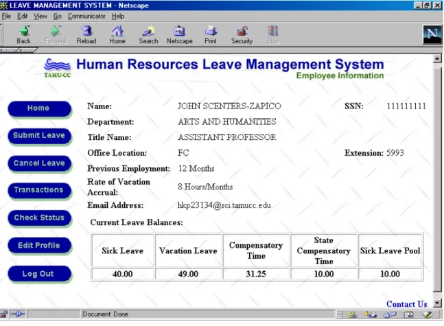Click the Sick Leave Pool header cell
Image resolution: width=444 pixels, height=326 pixels.
pyautogui.click(x=390, y=251)
